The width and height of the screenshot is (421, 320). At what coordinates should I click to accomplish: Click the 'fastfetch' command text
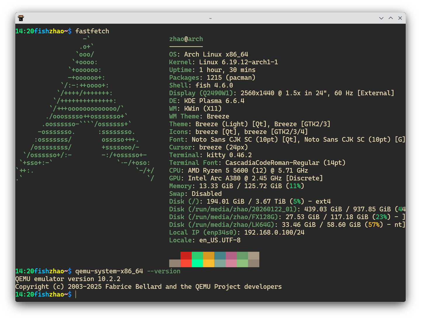pos(92,31)
